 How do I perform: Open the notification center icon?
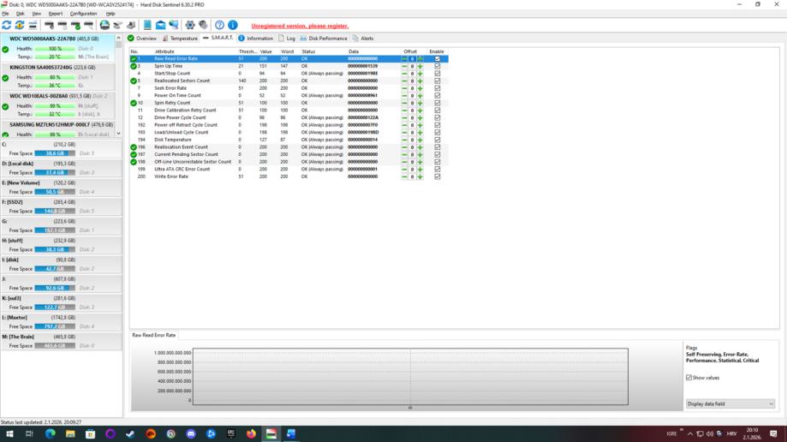point(773,433)
